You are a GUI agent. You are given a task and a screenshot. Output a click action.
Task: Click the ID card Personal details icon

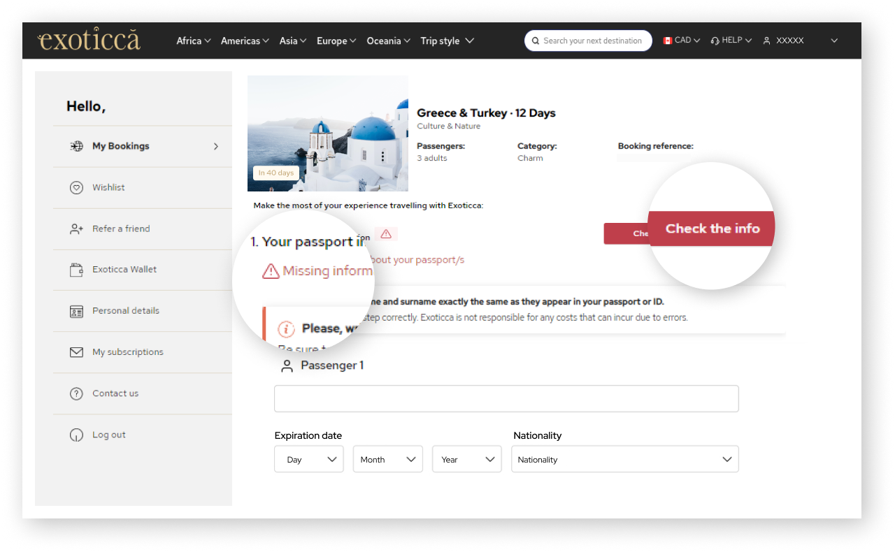coord(77,311)
